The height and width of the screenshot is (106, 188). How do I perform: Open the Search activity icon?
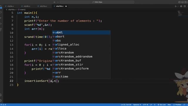click(x=1, y=12)
